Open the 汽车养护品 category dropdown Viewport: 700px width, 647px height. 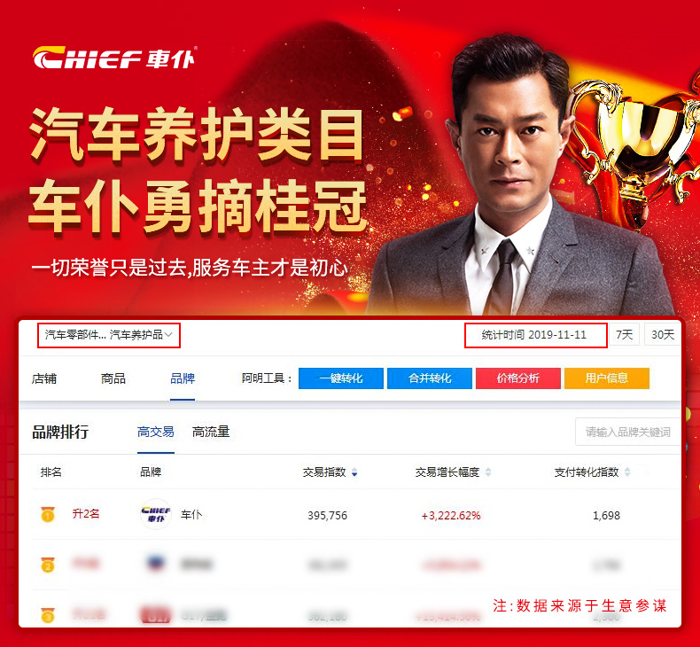109,335
